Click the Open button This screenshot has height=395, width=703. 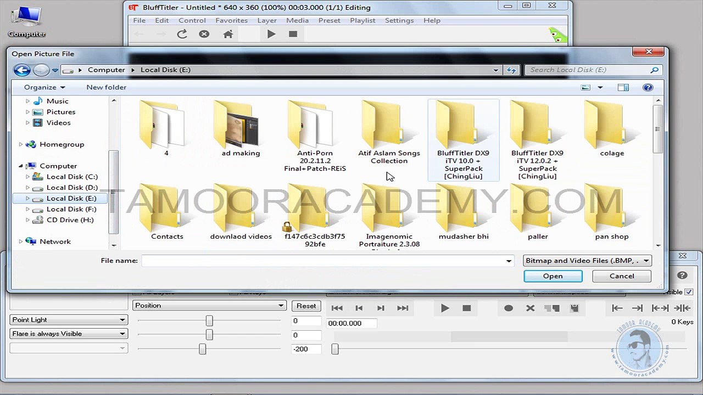click(553, 276)
